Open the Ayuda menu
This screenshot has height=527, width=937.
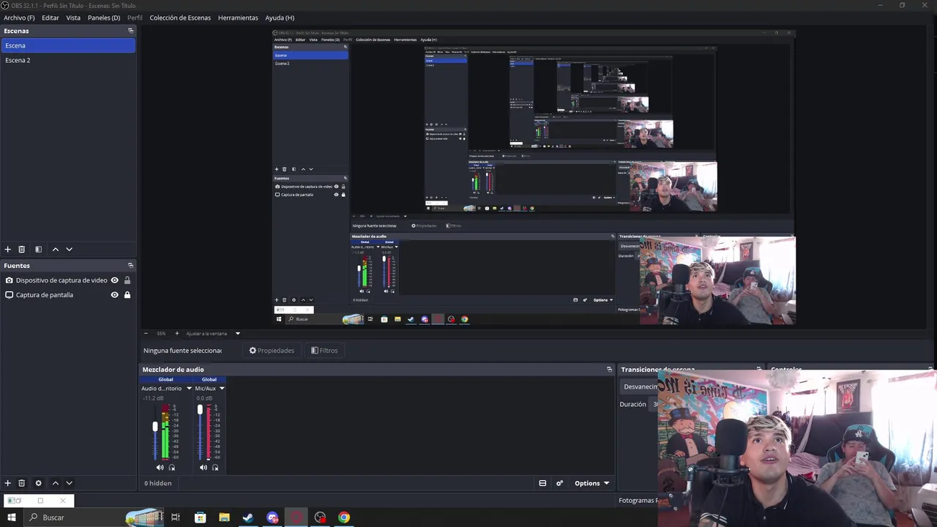pyautogui.click(x=280, y=18)
